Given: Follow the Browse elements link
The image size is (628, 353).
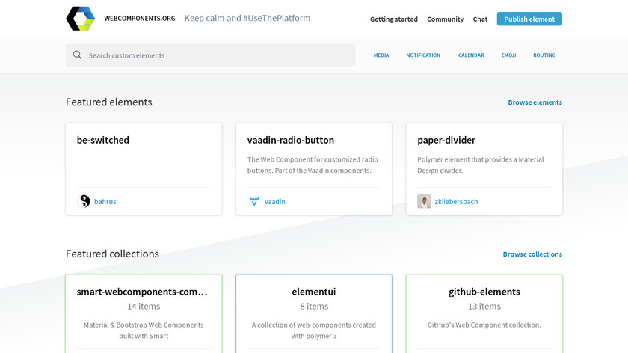Looking at the screenshot, I should 535,102.
